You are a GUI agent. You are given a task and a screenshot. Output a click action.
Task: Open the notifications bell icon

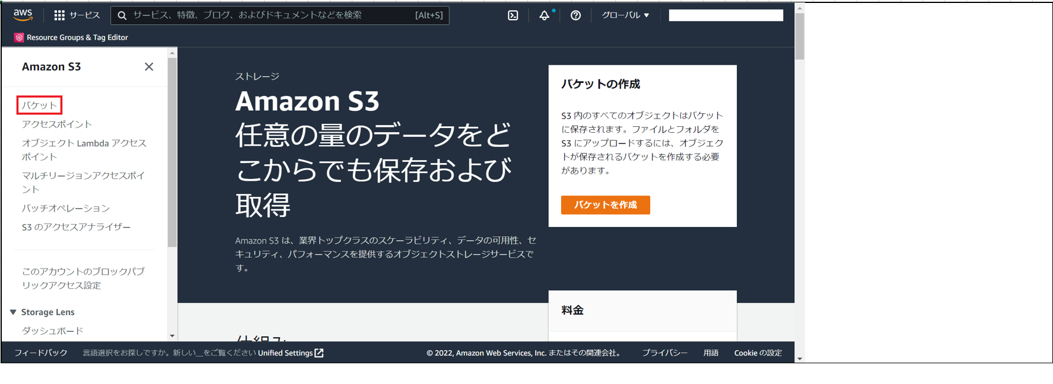tap(545, 15)
